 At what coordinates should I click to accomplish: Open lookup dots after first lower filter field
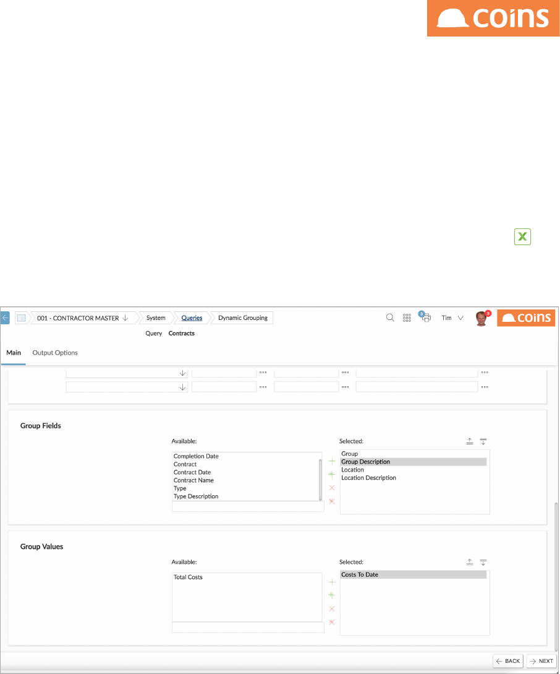pos(263,387)
